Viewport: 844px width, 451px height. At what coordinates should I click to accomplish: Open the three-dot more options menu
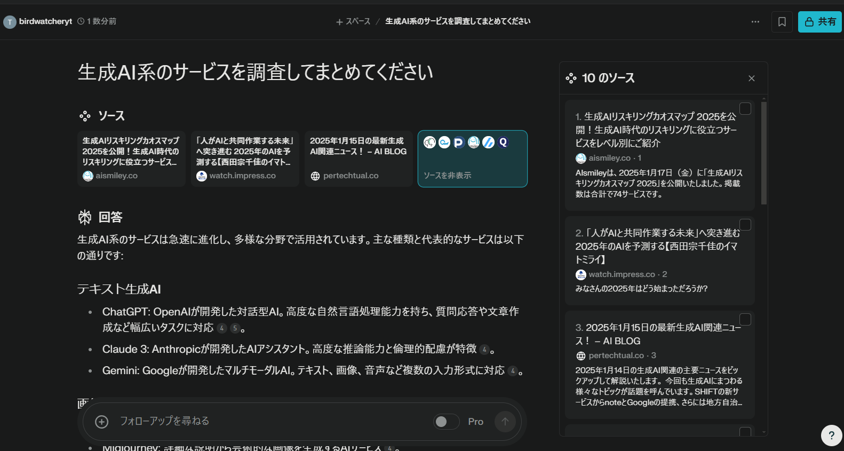(x=755, y=22)
